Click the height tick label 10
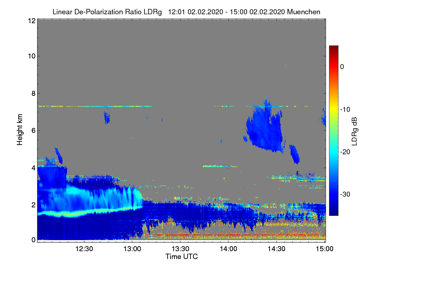The width and height of the screenshot is (428, 285). point(31,56)
